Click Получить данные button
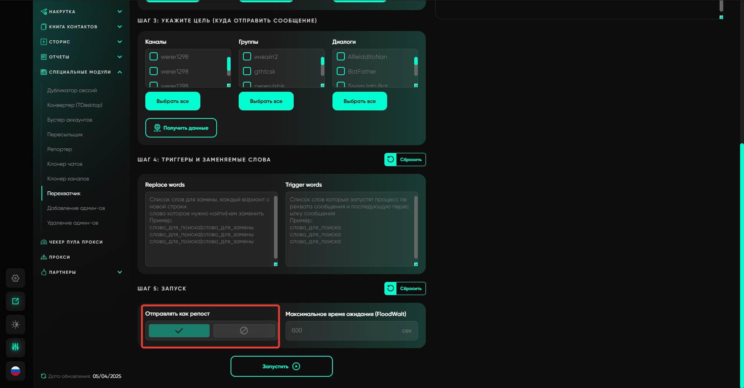 click(181, 128)
